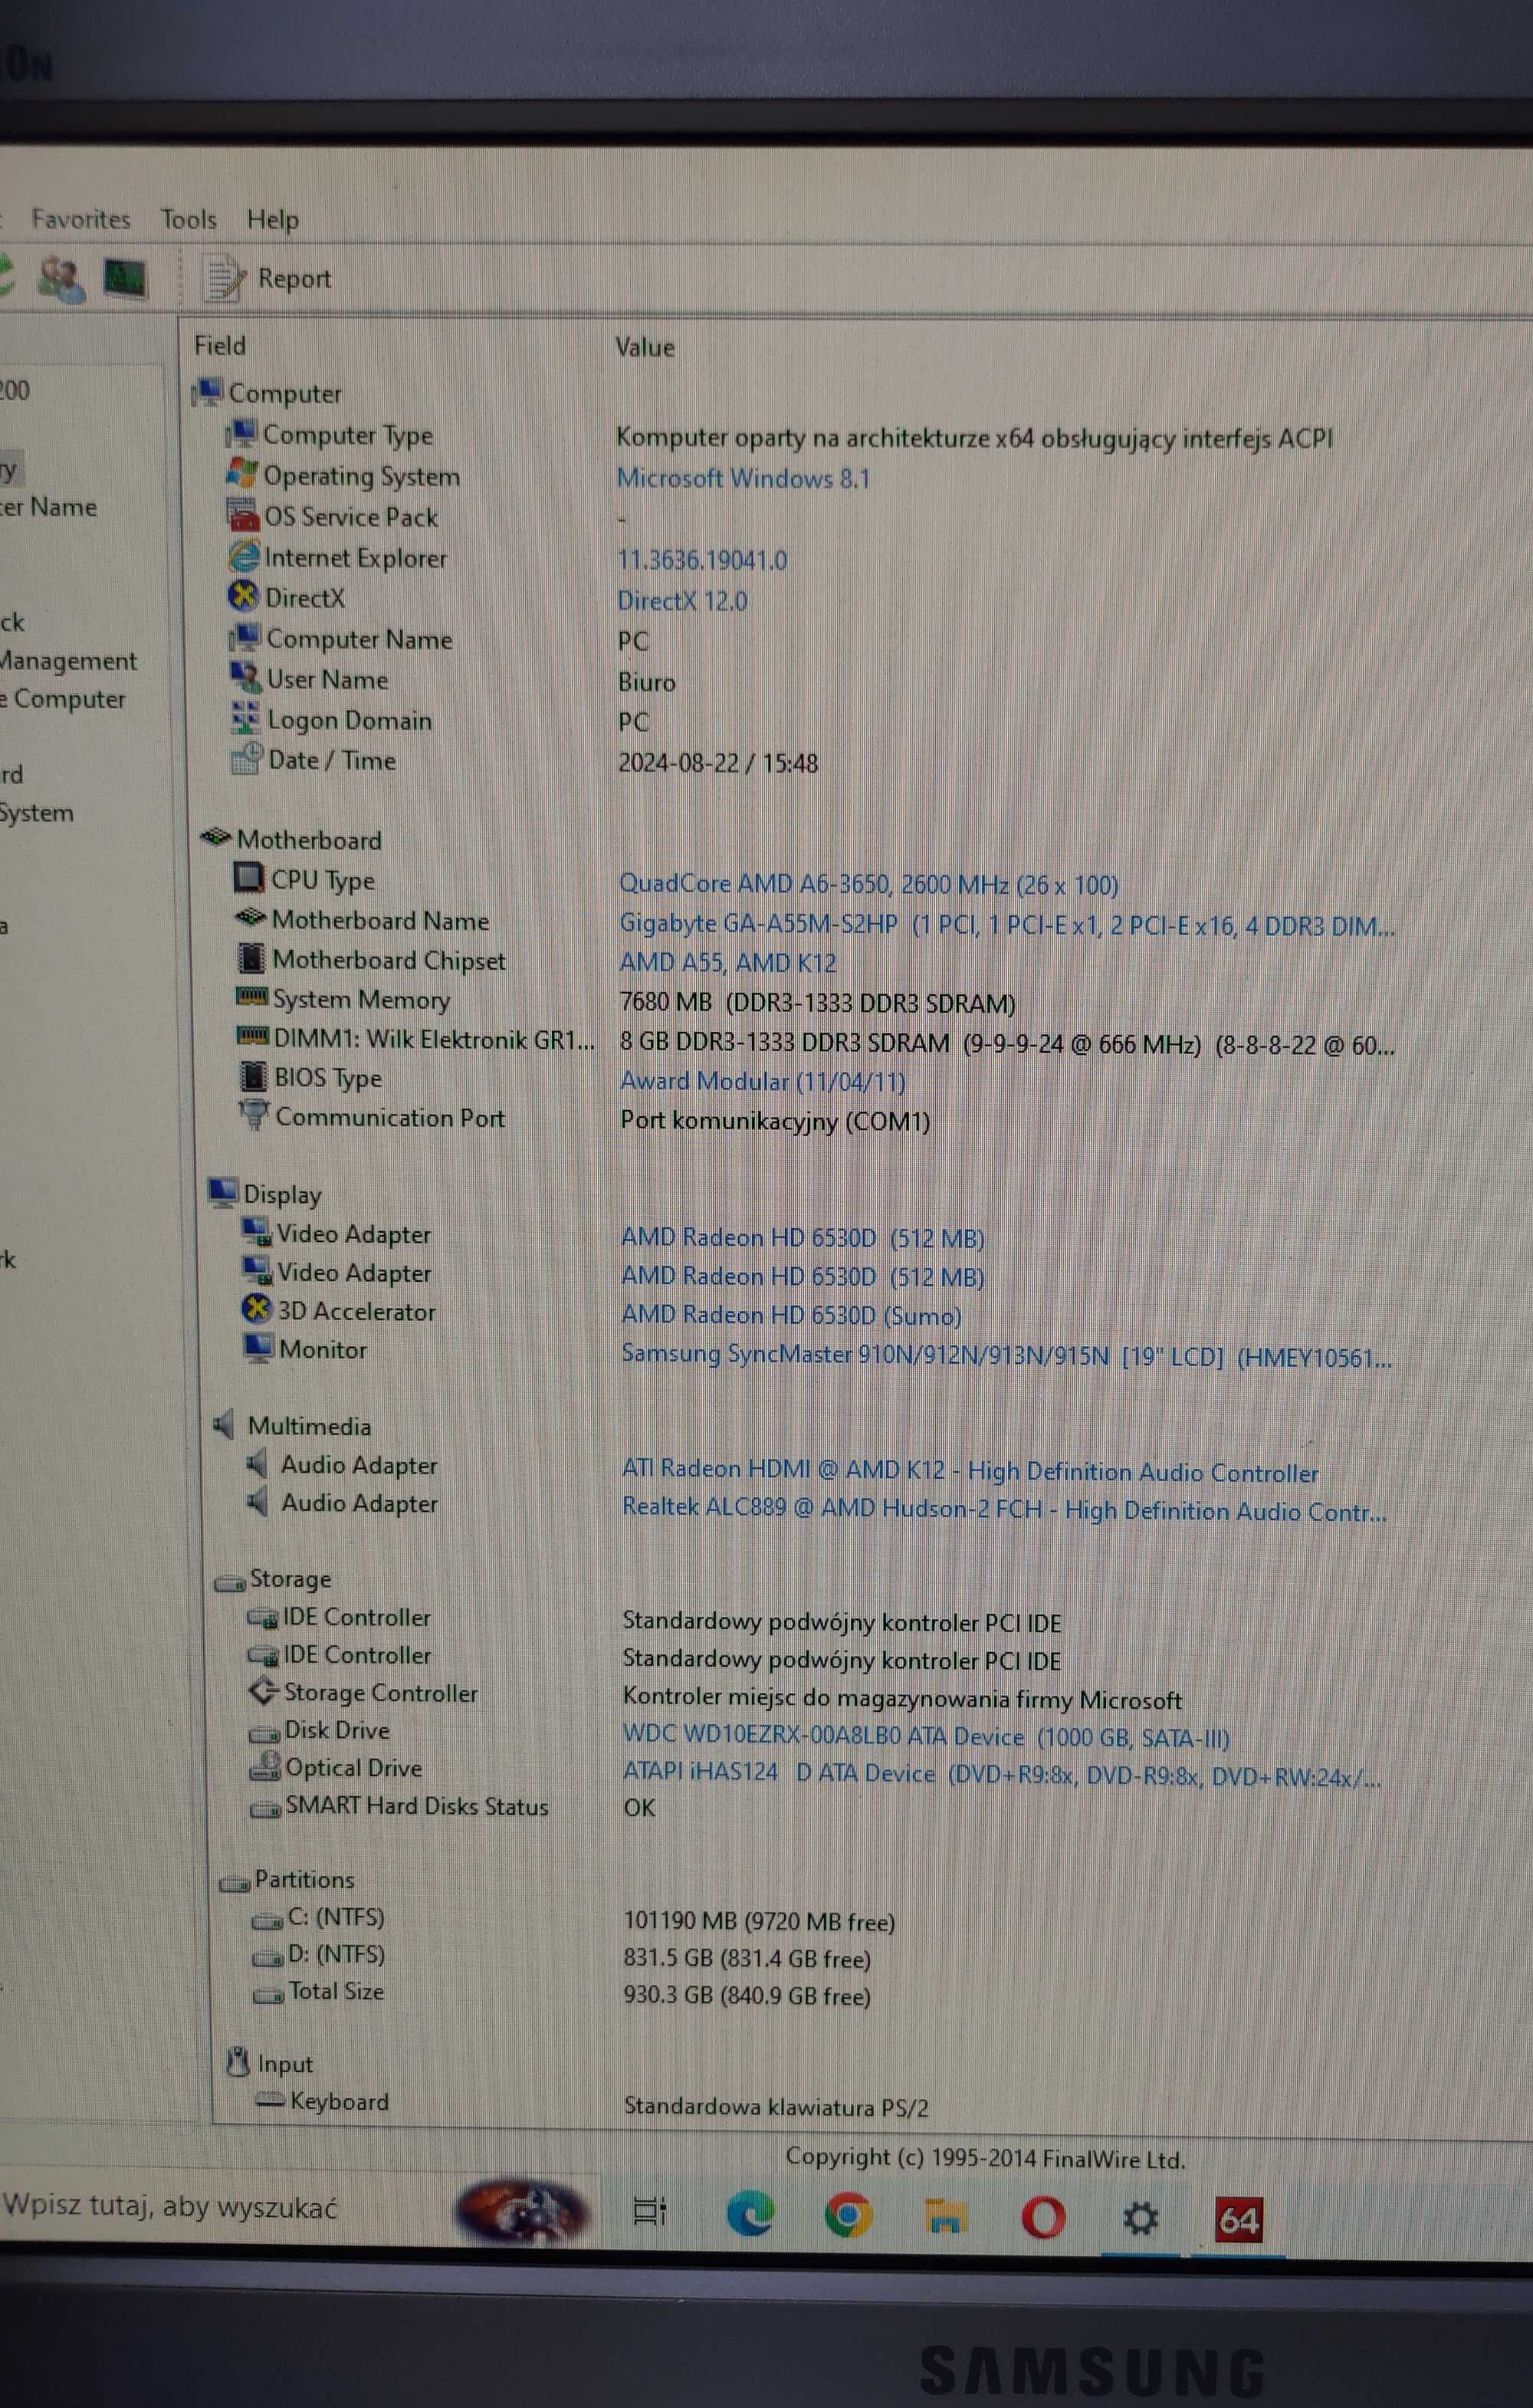Click the Motherboard group icon
Viewport: 1533px width, 2408px height.
point(215,838)
